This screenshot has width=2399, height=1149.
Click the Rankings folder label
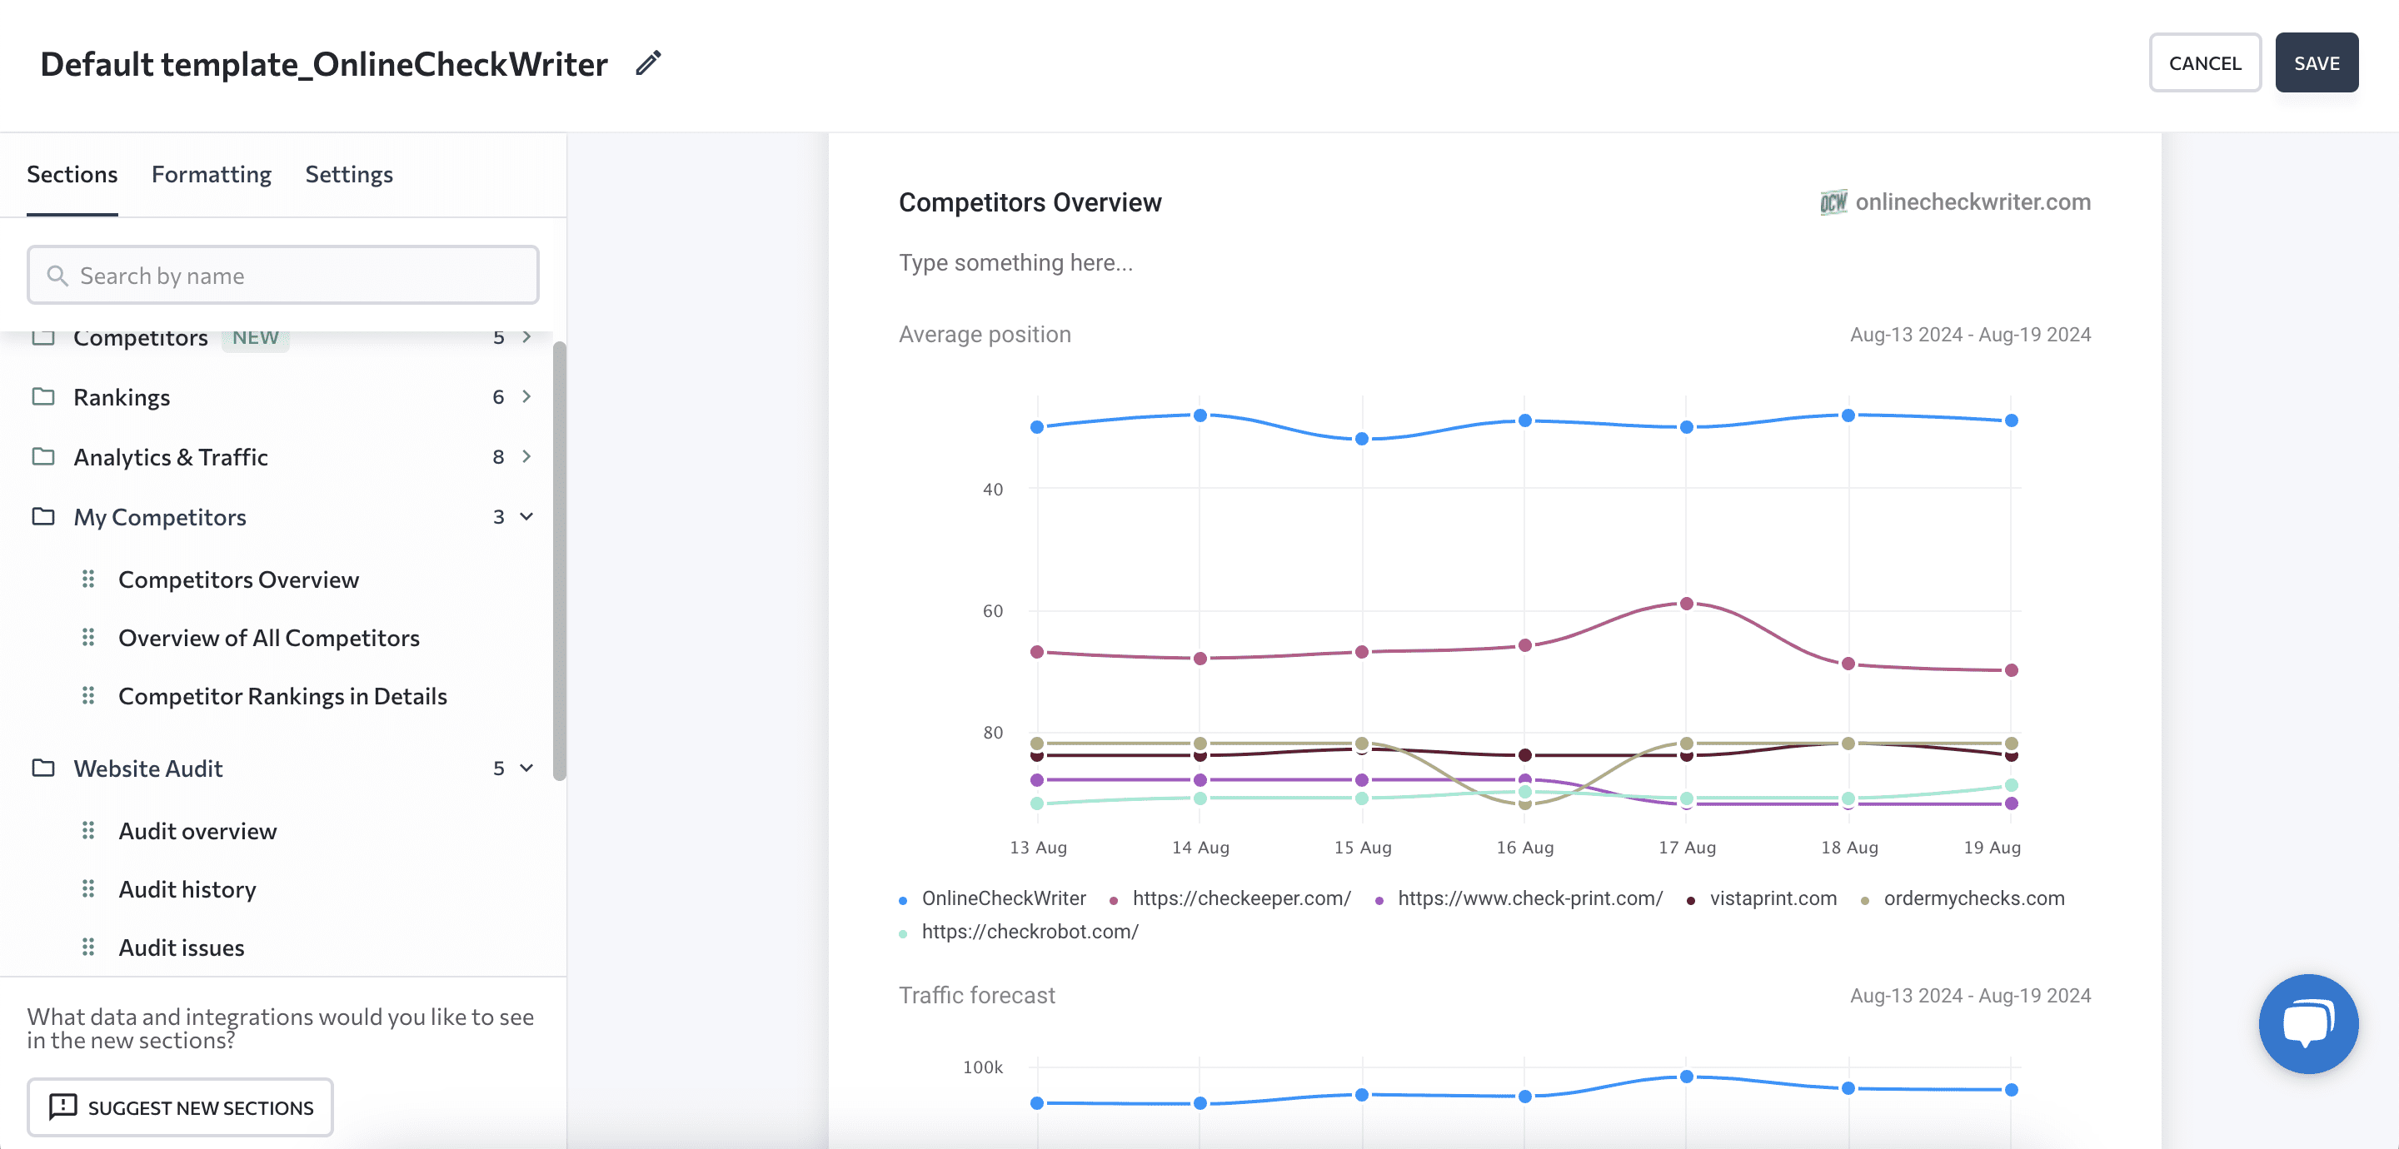pyautogui.click(x=122, y=396)
